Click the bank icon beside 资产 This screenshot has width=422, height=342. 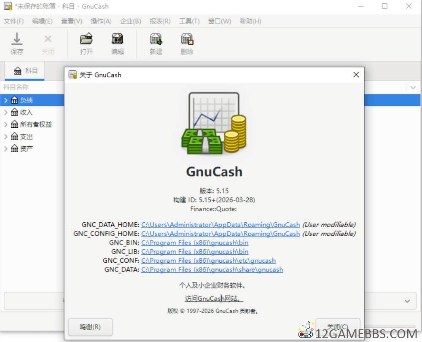point(14,148)
